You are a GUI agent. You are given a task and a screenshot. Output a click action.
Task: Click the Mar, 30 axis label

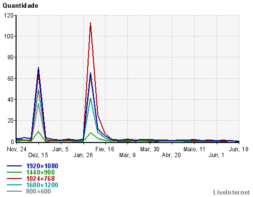point(150,149)
